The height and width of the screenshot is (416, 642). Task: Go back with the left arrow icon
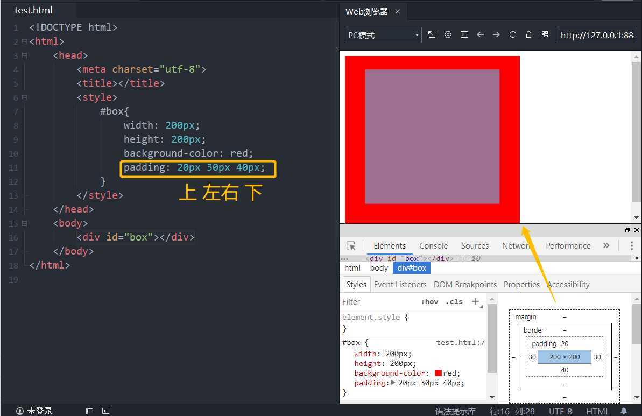[x=480, y=35]
